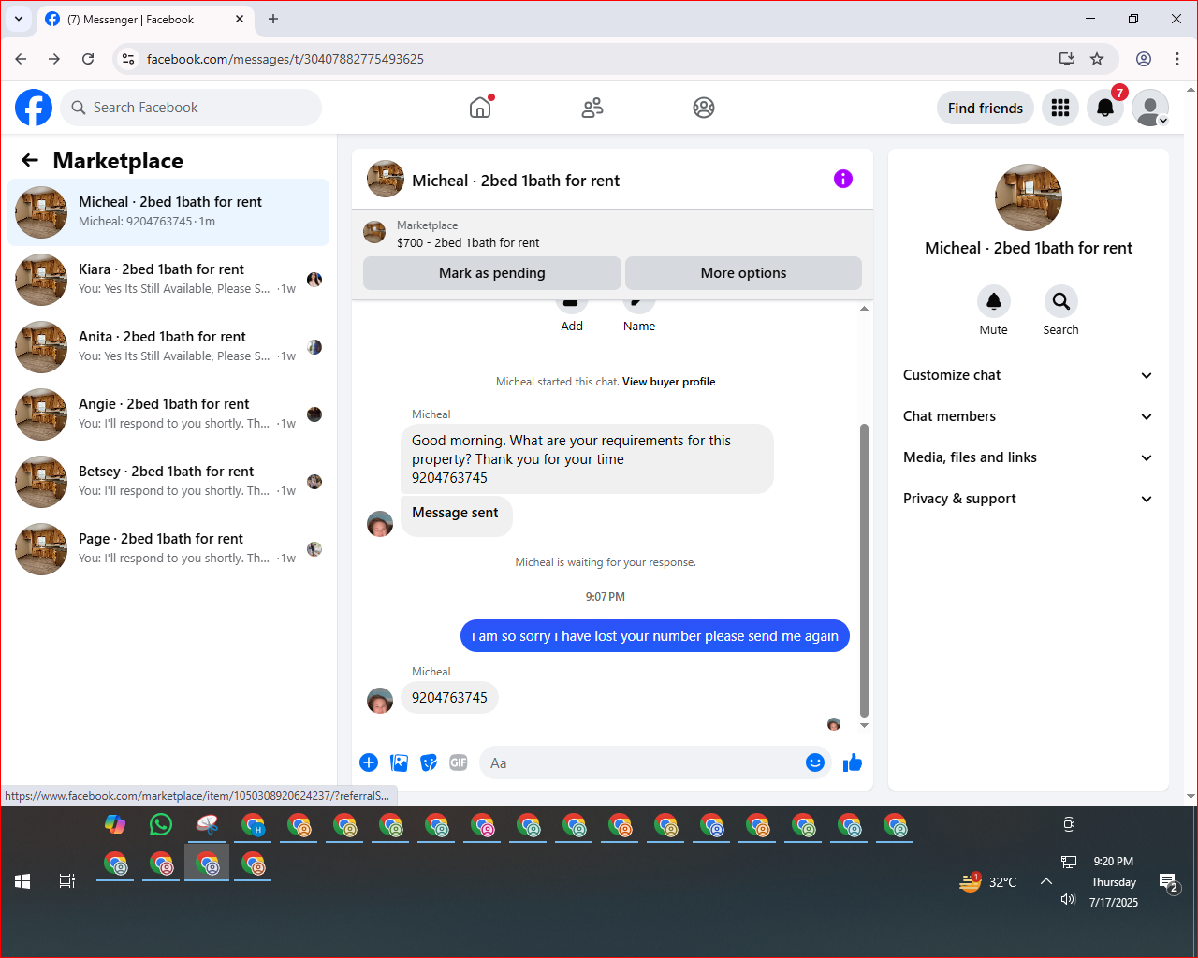Open the emoji picker in message box

815,762
